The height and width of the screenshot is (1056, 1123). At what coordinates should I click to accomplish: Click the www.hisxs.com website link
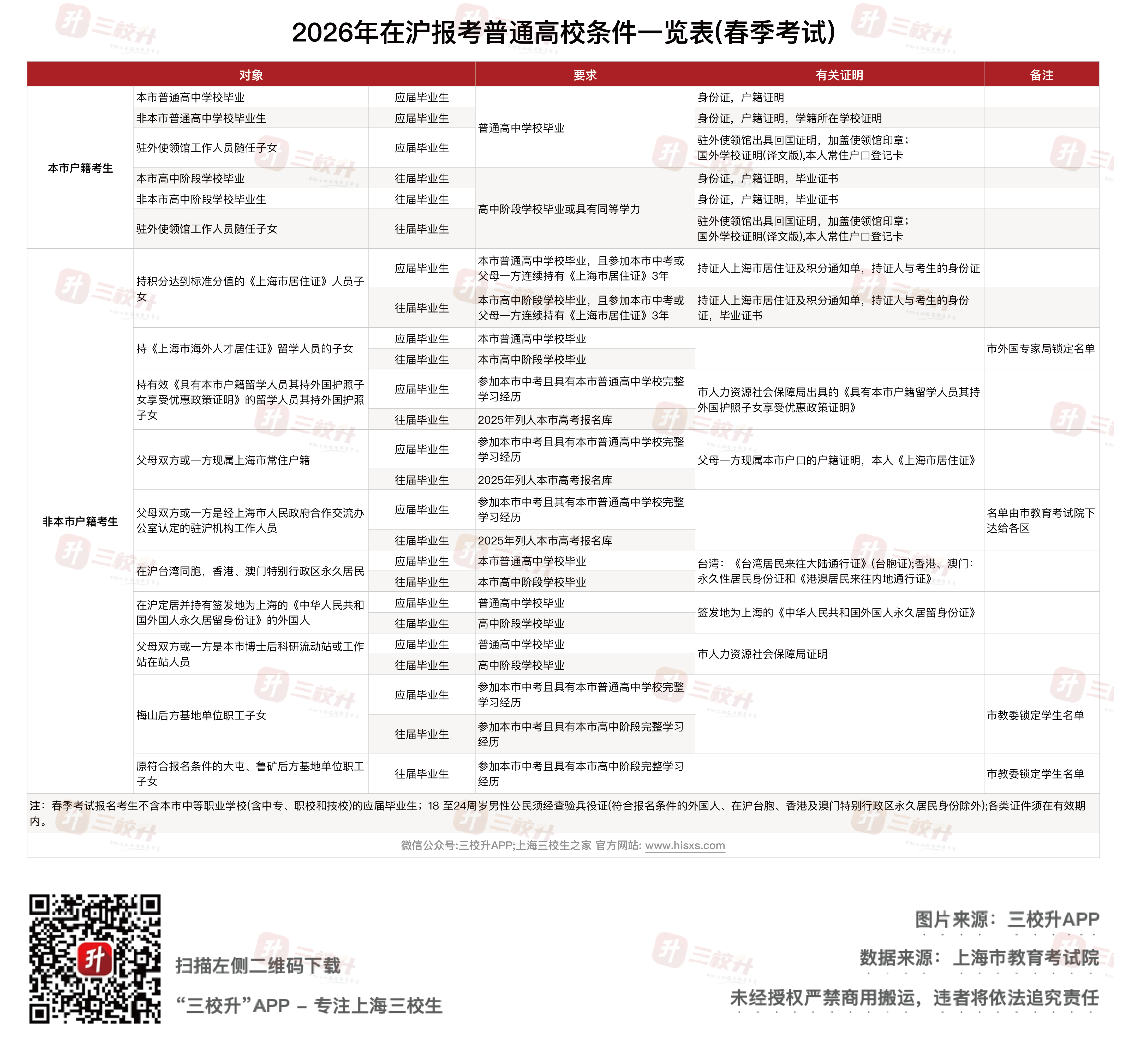[685, 845]
